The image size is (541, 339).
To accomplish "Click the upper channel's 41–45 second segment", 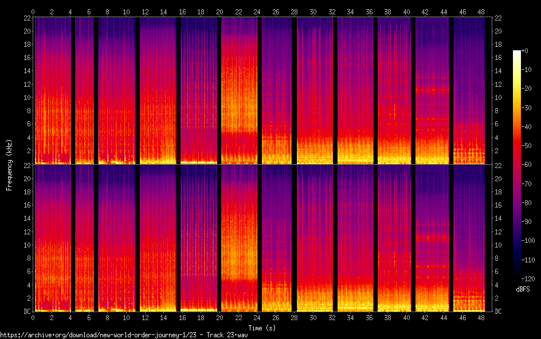I will coord(432,90).
